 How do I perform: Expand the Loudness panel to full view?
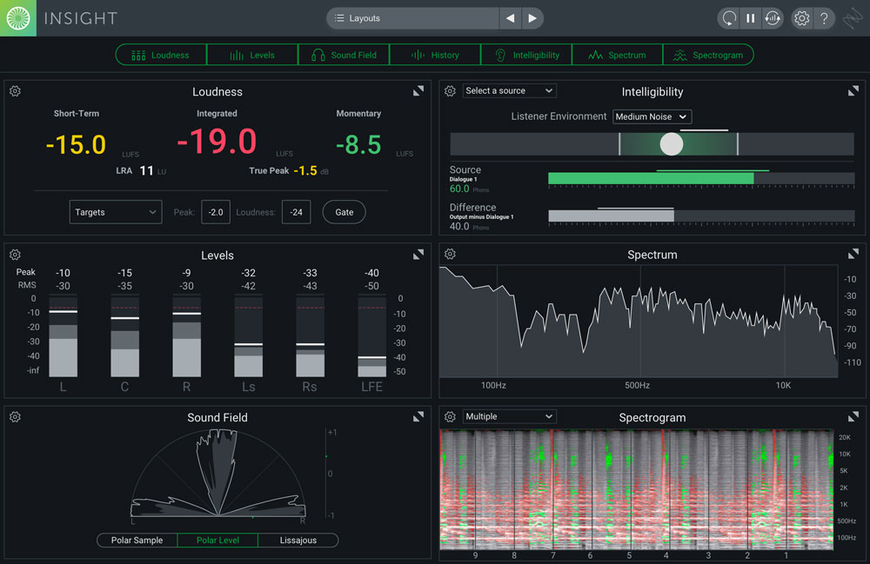[418, 91]
